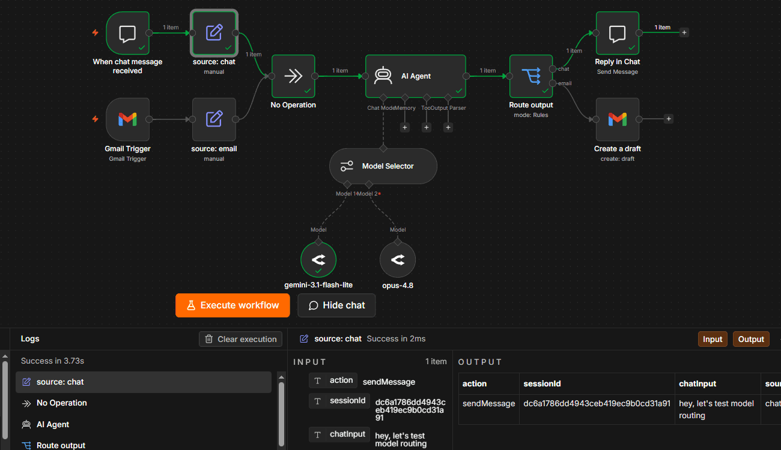Image resolution: width=781 pixels, height=450 pixels.
Task: Open the Model Selector node
Action: coord(383,166)
